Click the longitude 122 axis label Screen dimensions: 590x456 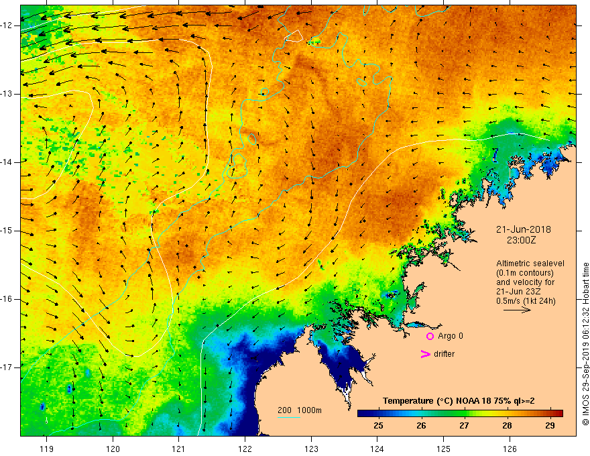coord(245,449)
